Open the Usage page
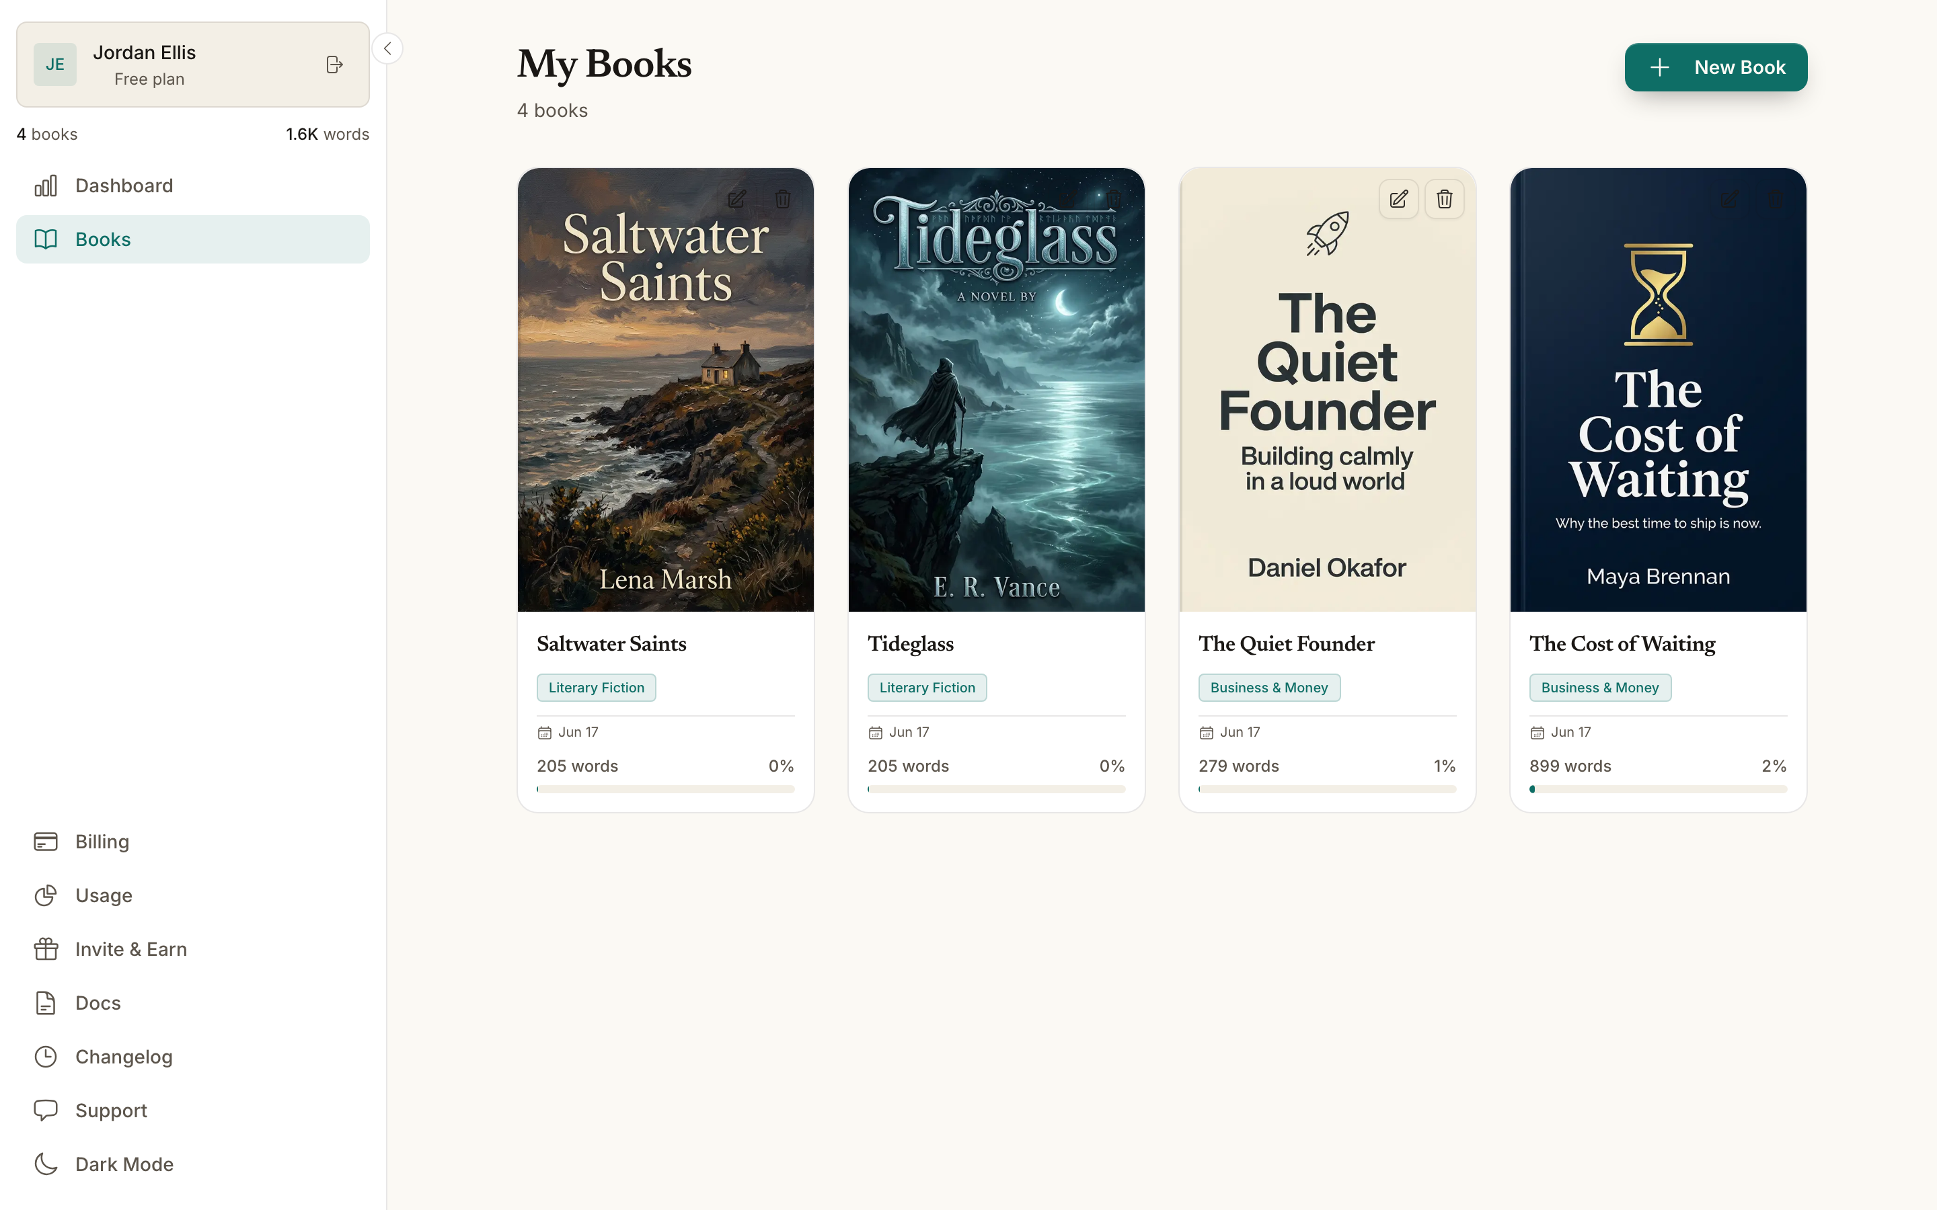1937x1210 pixels. [193, 895]
